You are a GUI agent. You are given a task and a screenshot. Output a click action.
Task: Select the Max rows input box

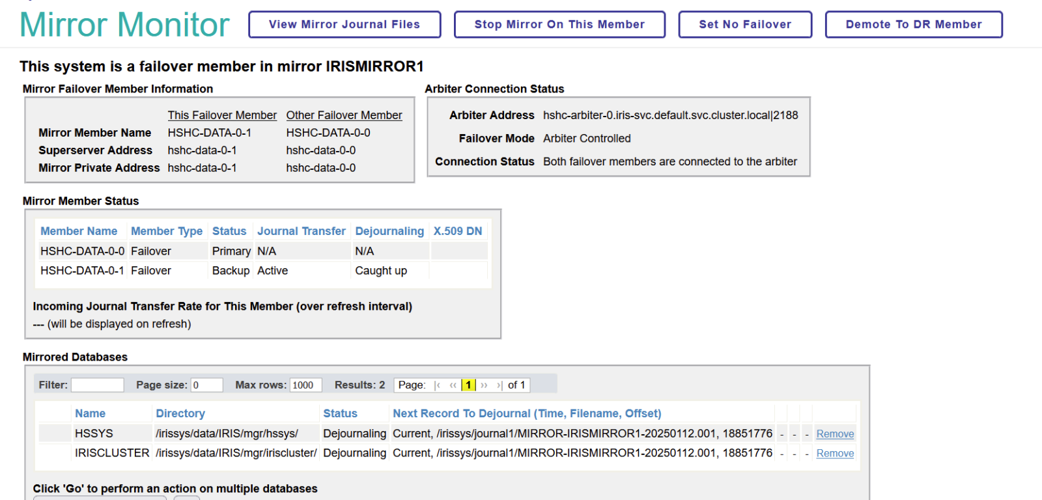coord(305,385)
